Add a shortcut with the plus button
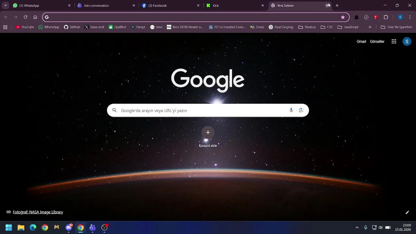The width and height of the screenshot is (416, 234). pyautogui.click(x=208, y=132)
